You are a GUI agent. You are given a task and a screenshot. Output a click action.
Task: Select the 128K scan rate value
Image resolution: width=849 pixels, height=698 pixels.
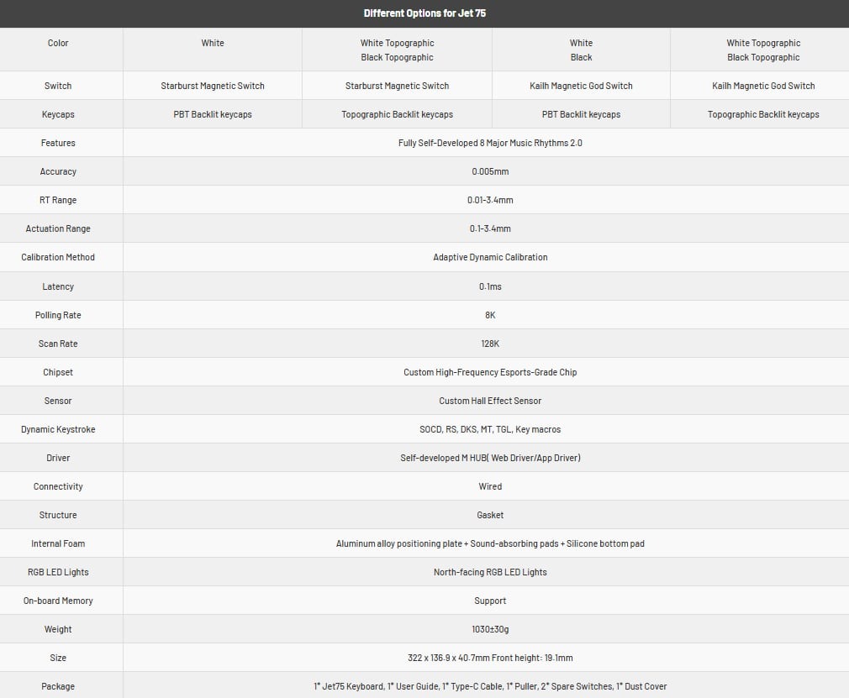[490, 344]
